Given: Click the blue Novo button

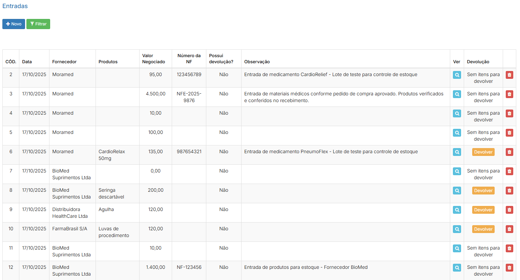Looking at the screenshot, I should coord(14,24).
